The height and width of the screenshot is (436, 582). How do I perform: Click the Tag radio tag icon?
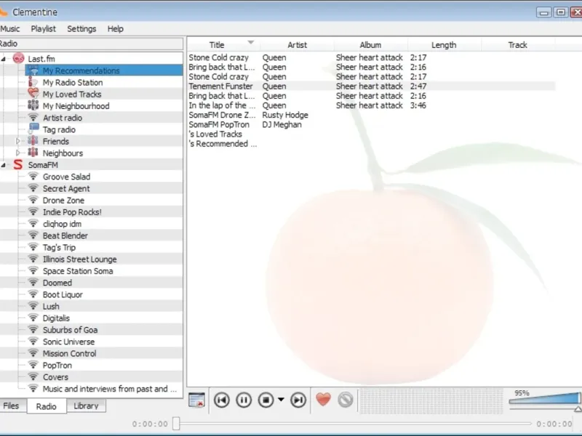(33, 129)
